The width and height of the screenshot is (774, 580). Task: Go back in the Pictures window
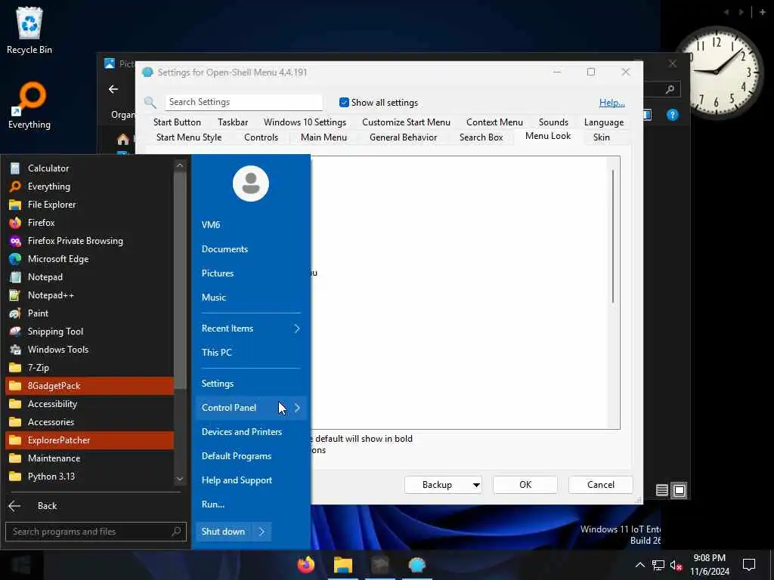(x=113, y=89)
